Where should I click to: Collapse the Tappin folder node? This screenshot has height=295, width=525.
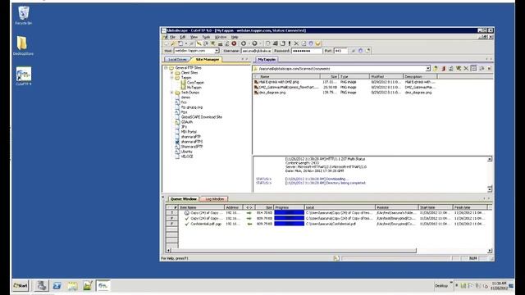[172, 78]
